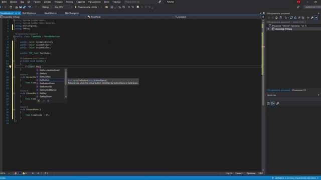
Task: Click navigate backward arrow in editor footer
Action: pos(33,173)
